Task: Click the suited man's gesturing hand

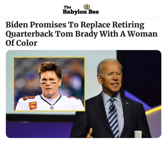Action: 90,133
